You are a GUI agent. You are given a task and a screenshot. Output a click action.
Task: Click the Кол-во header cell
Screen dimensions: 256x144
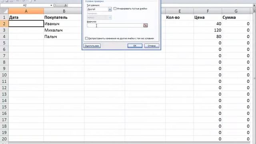tap(180, 17)
